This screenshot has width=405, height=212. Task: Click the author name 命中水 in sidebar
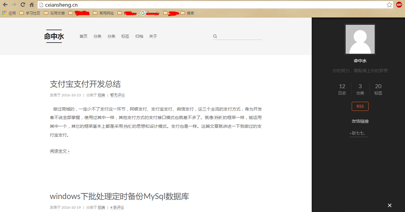(360, 61)
